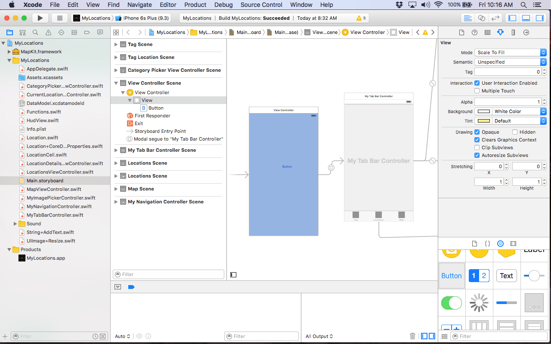The image size is (551, 344).
Task: Click the Alpha value field
Action: 508,102
